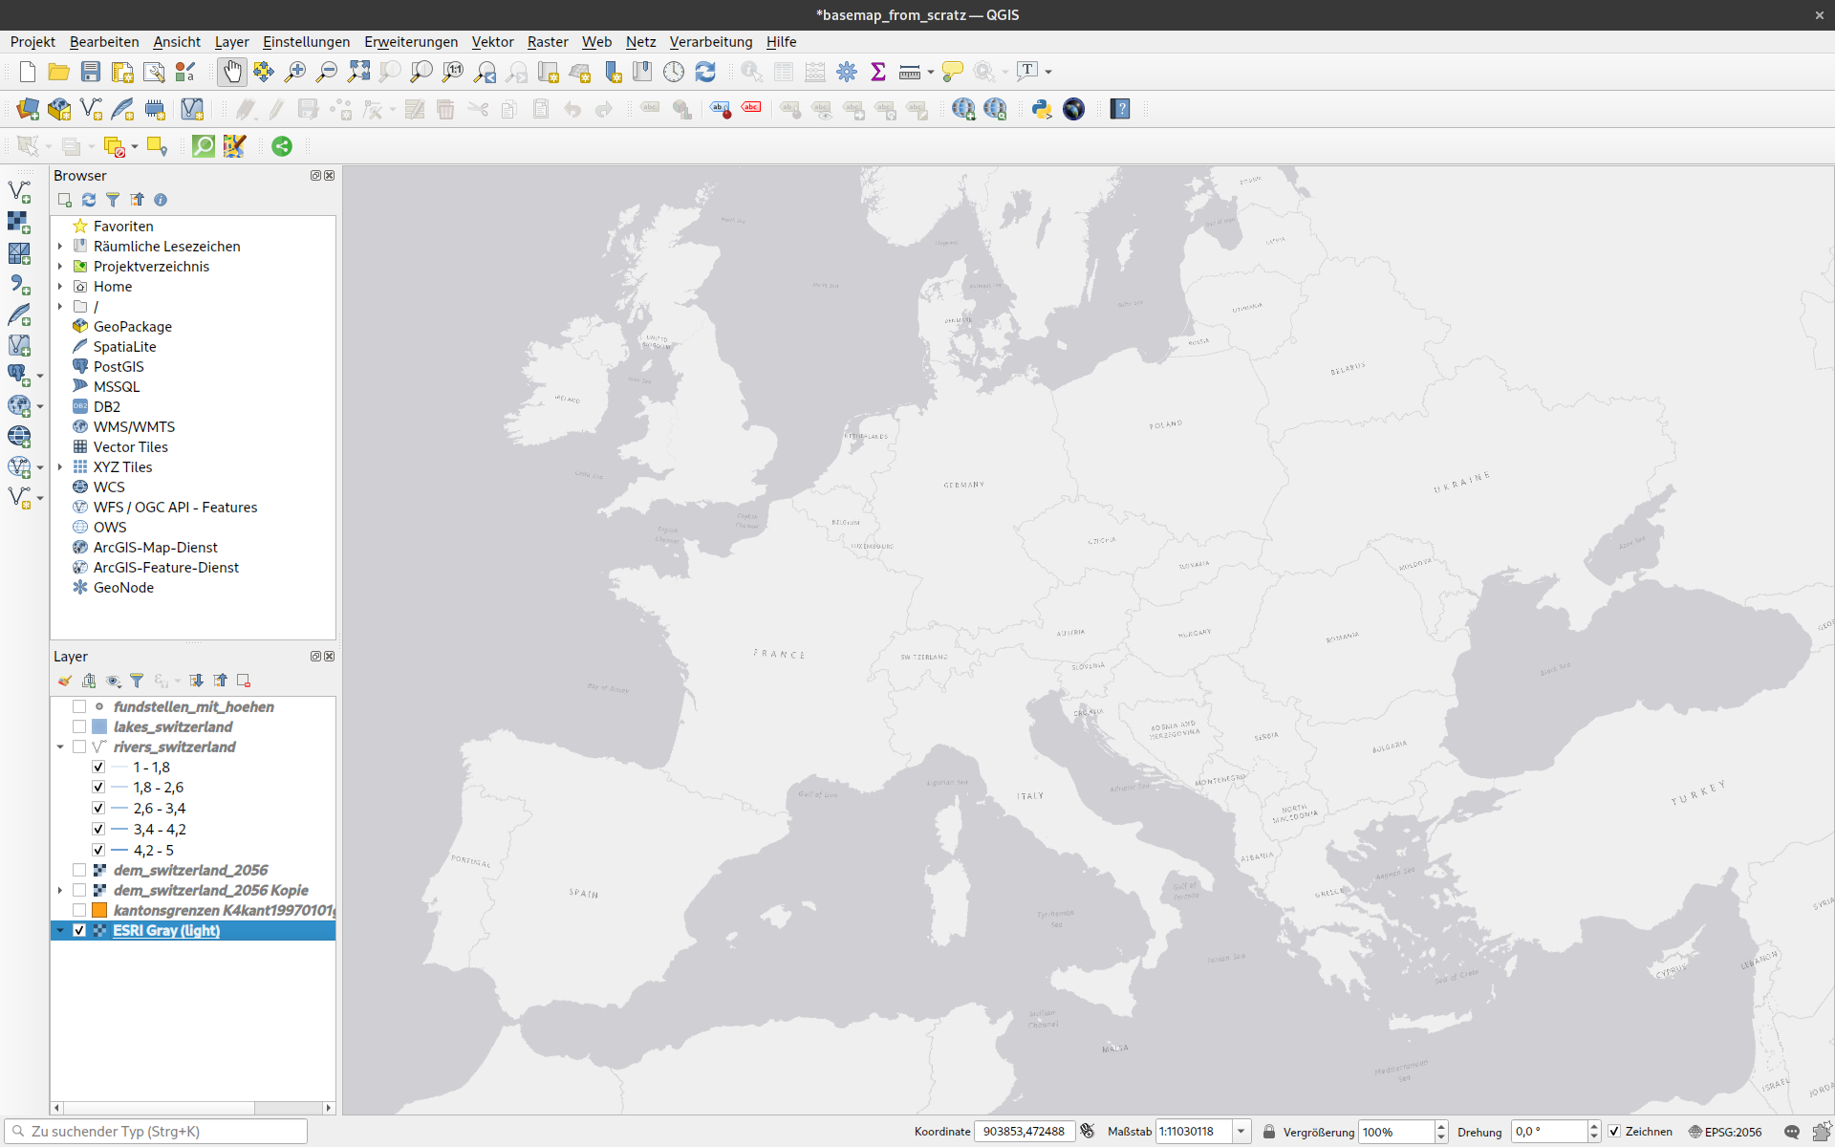Toggle the Zeichnen render checkbox
The image size is (1835, 1147).
click(1614, 1131)
